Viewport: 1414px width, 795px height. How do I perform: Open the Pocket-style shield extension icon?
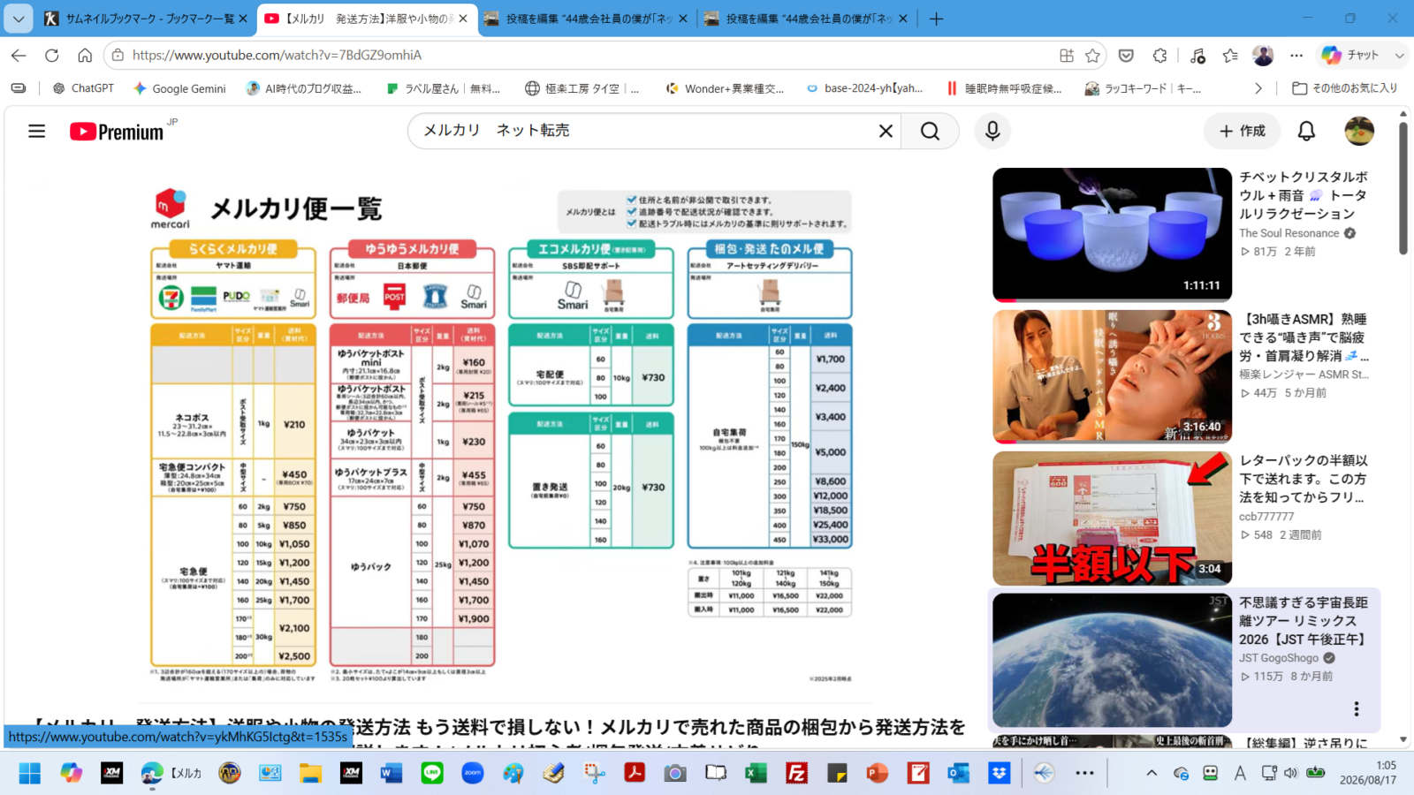click(x=1126, y=55)
